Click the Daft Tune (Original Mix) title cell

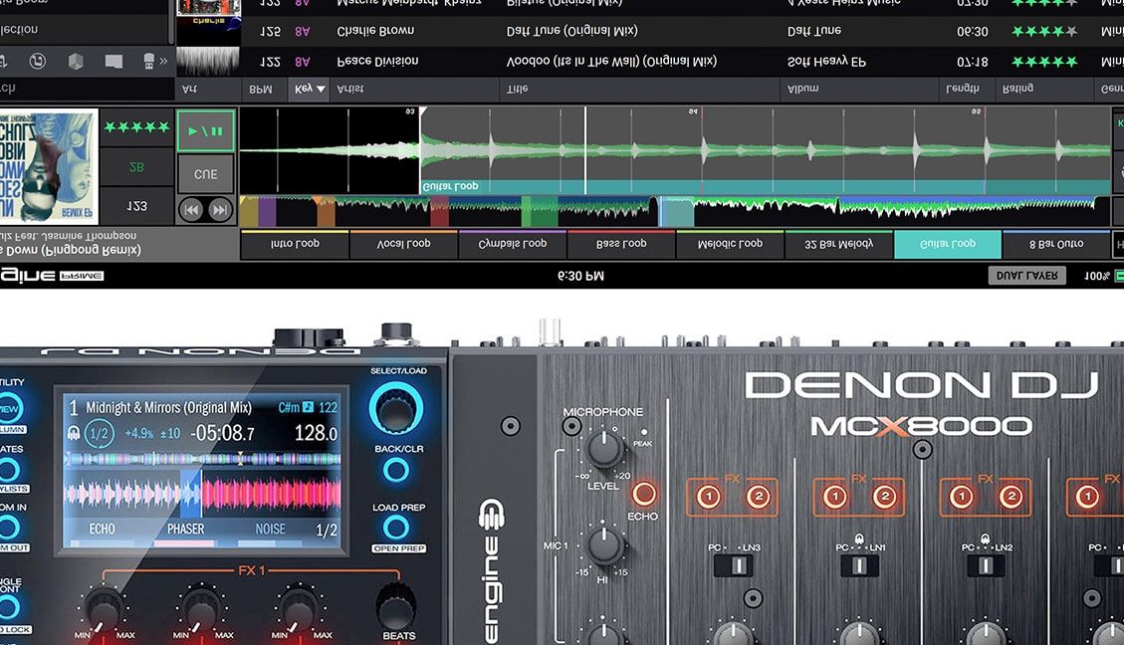[572, 31]
